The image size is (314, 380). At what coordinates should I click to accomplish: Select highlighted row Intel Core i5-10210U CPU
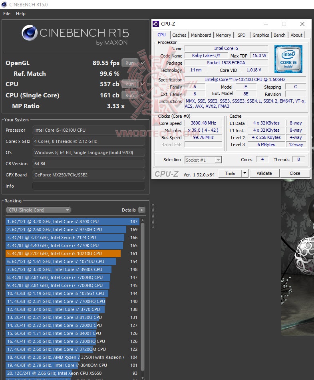[72, 253]
